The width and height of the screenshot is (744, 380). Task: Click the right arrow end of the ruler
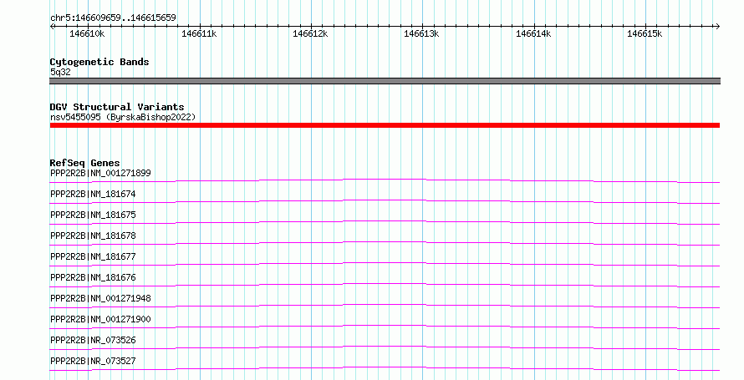pyautogui.click(x=717, y=27)
